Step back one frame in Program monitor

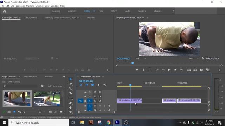163,70
